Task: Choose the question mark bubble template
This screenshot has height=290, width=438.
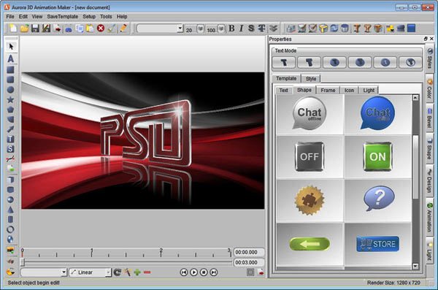Action: (x=378, y=199)
